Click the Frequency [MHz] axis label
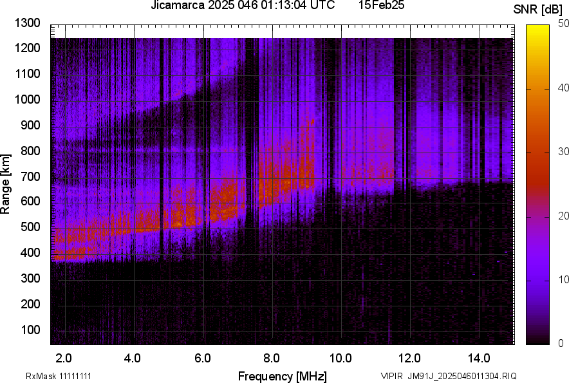The width and height of the screenshot is (569, 383). tap(282, 376)
